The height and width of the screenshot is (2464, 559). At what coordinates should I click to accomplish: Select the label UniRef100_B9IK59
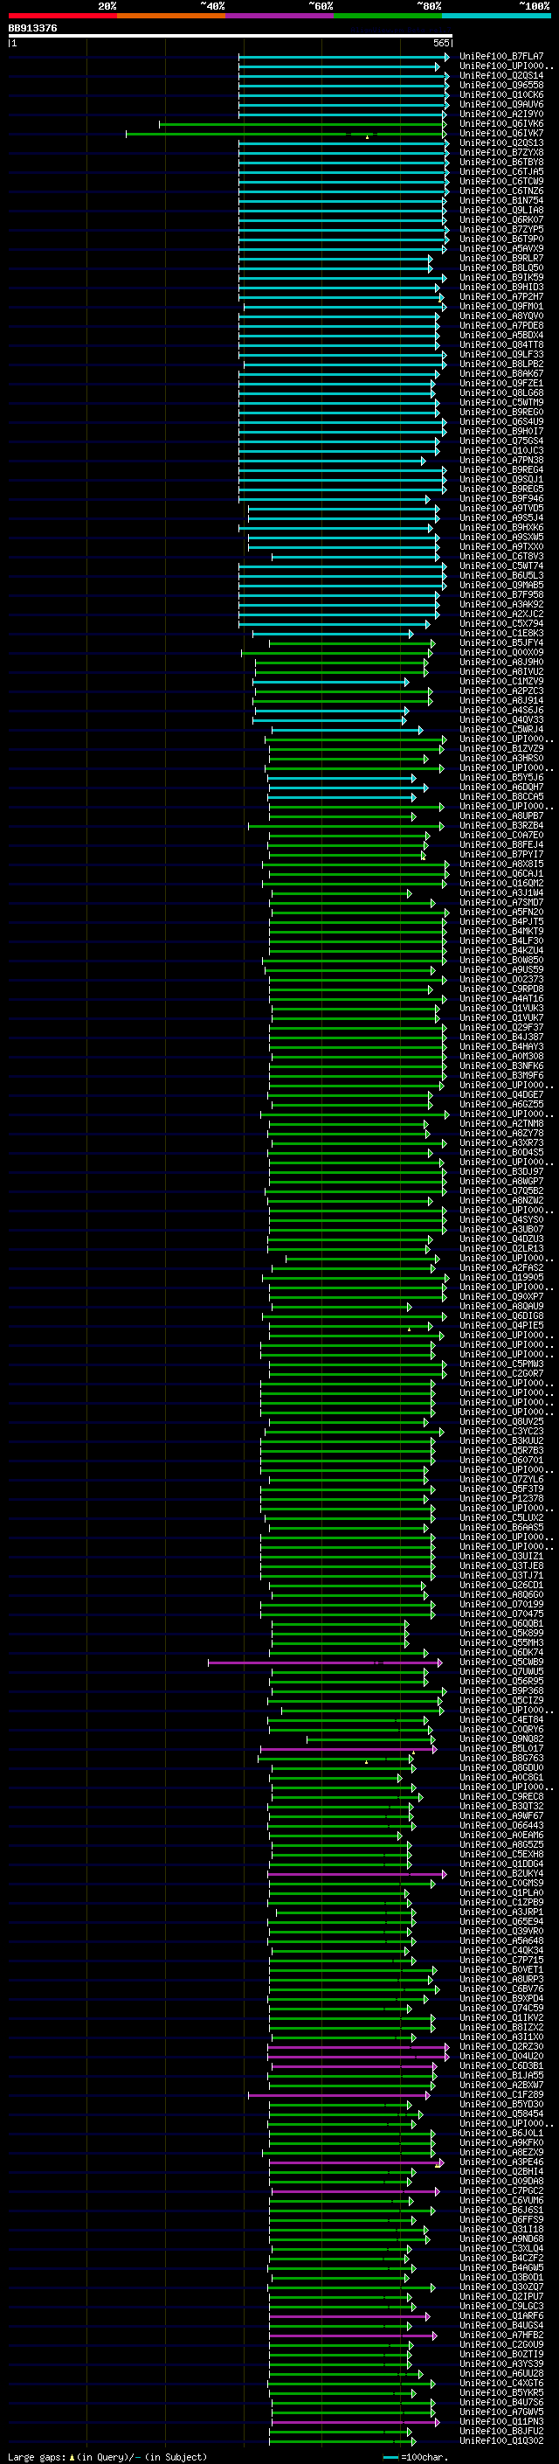coord(500,277)
